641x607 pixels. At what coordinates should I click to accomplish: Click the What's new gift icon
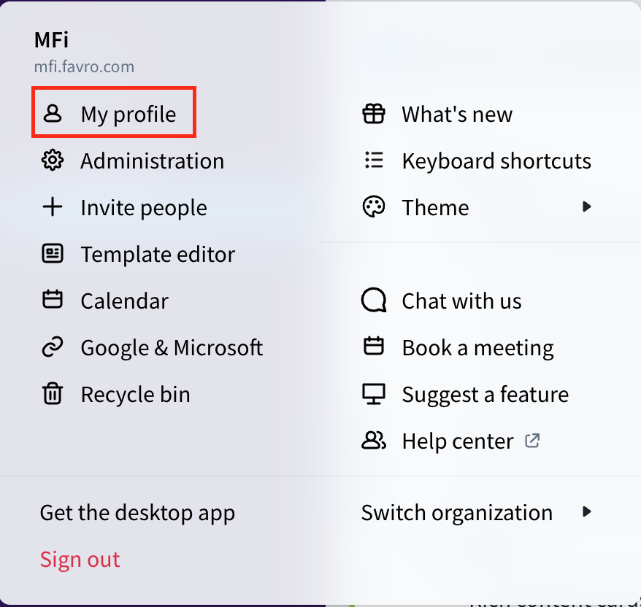click(374, 114)
